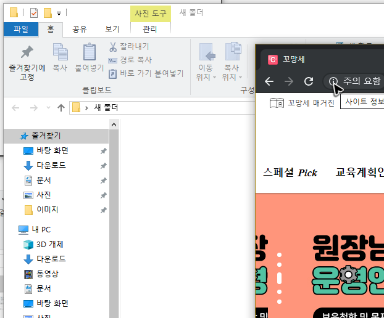The image size is (384, 318).
Task: Click navigation pane scroll up arrow
Action: coord(114,124)
